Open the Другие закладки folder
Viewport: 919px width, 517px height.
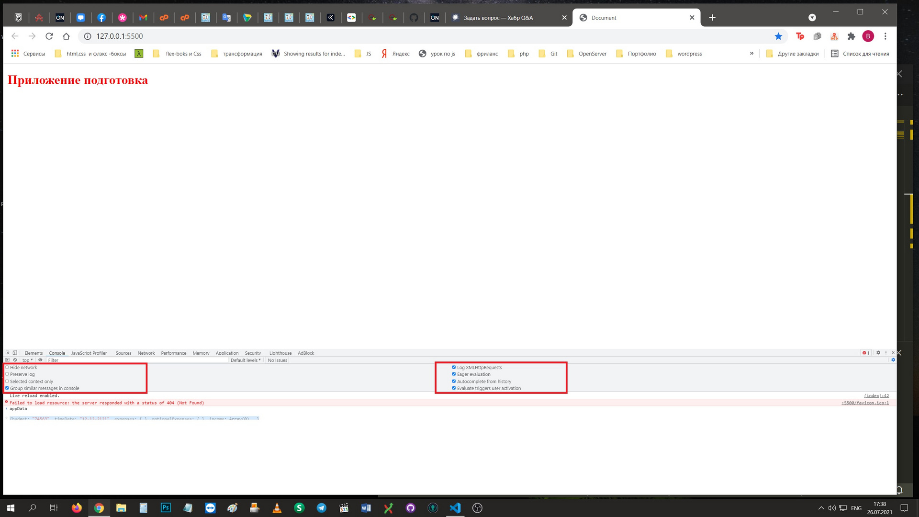pos(793,54)
